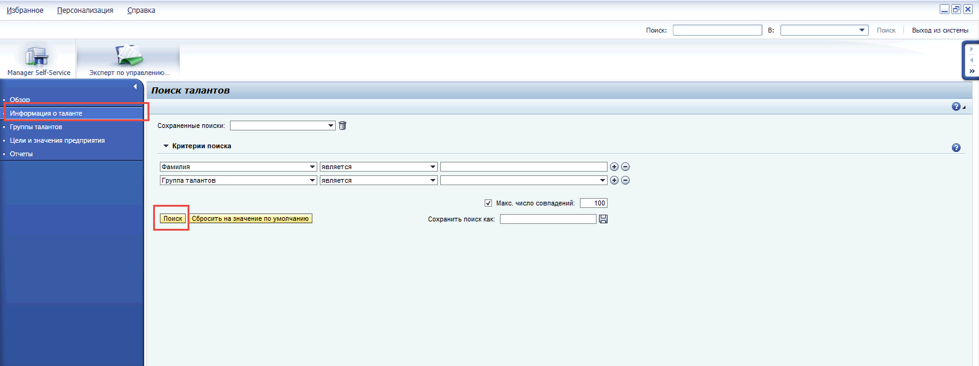Click the Сохранить поиск как field

point(548,219)
